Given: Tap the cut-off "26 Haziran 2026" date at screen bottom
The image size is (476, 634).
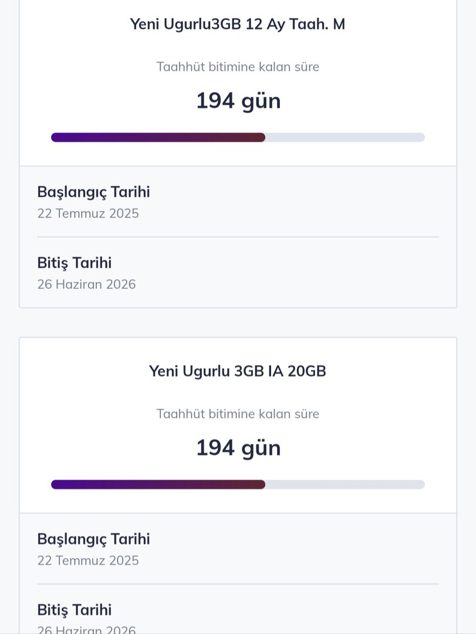Looking at the screenshot, I should [x=86, y=630].
